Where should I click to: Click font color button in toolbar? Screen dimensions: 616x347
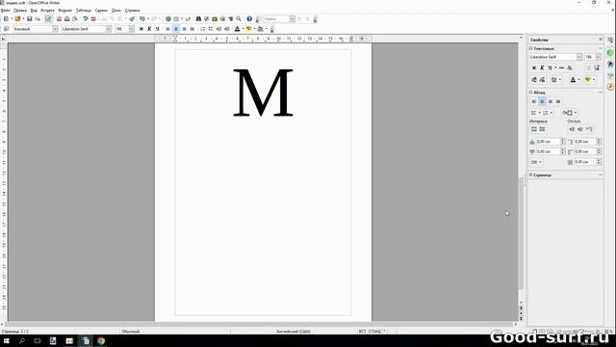(x=238, y=29)
